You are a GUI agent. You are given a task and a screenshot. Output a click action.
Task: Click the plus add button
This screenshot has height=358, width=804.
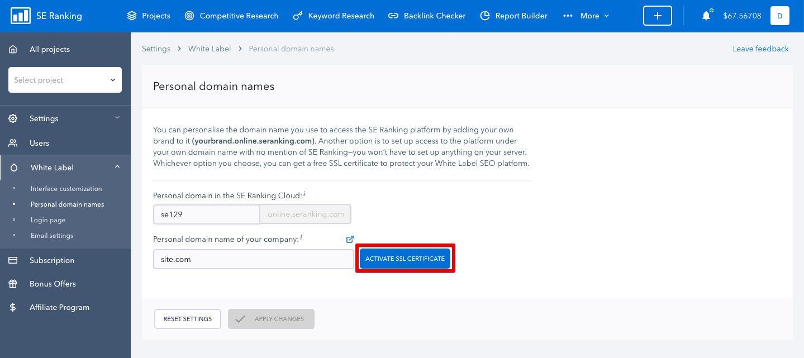658,16
